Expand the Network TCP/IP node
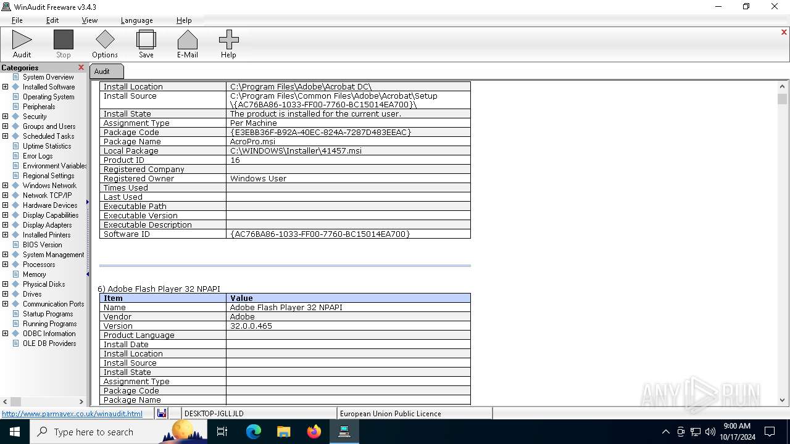790x444 pixels. click(6, 195)
